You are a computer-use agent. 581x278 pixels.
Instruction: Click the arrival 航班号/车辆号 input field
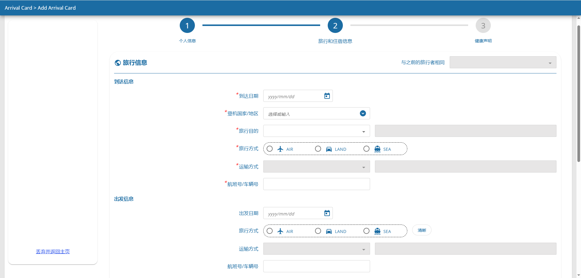pyautogui.click(x=316, y=184)
